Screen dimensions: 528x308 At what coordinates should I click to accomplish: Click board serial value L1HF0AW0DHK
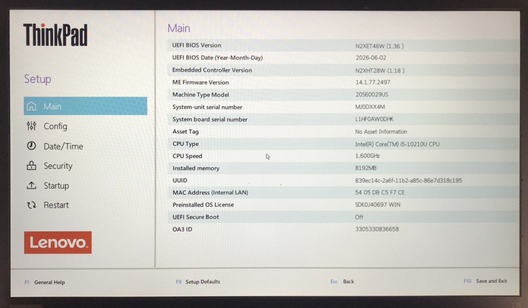[x=374, y=119]
